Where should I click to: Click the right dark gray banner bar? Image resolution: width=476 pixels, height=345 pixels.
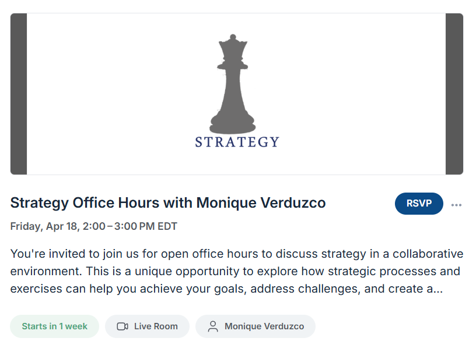[x=454, y=94]
